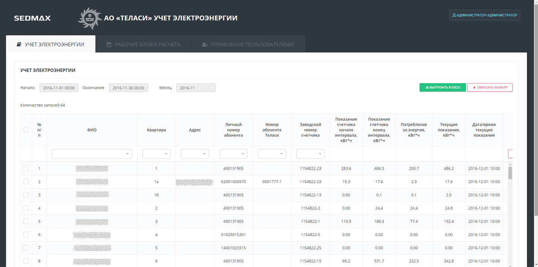Screen dimensions: 538x267
Task: Click the table's vertical scrollbar thumb
Action: pos(510,171)
